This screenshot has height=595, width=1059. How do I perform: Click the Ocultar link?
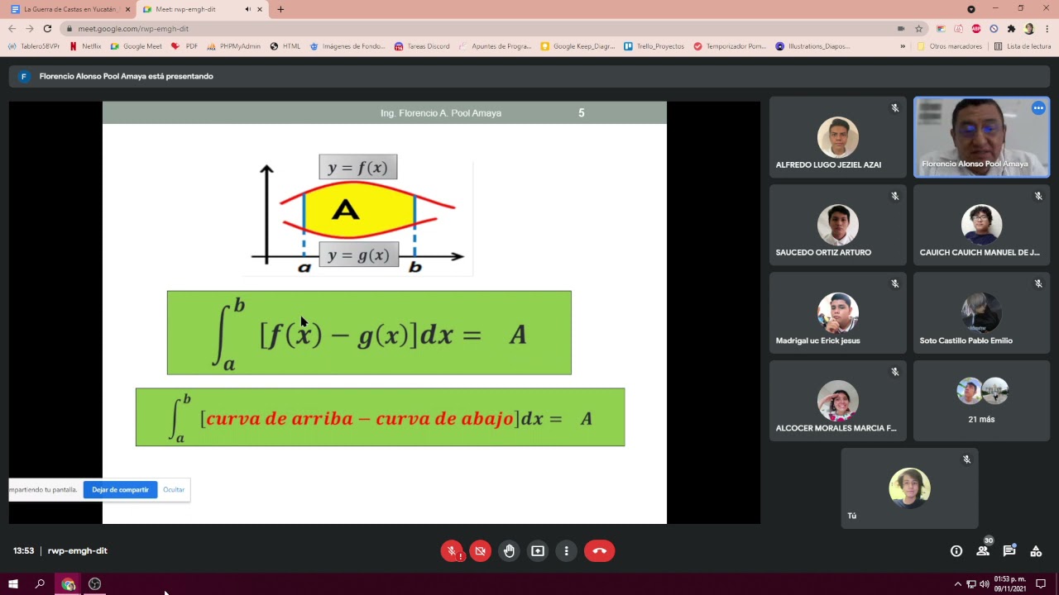tap(174, 490)
